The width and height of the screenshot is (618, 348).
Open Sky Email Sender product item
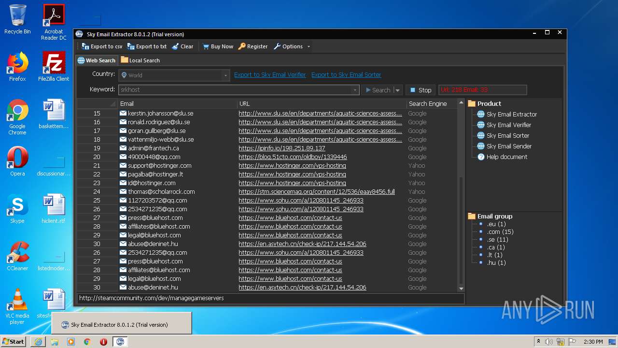[x=505, y=146]
